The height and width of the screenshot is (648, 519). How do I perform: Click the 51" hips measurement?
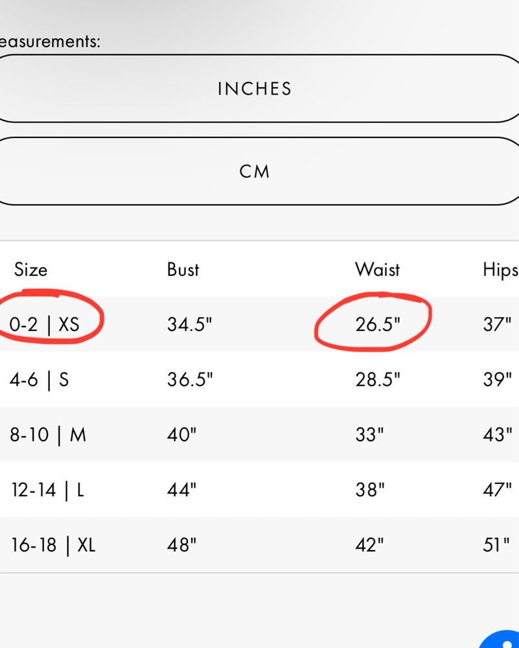496,545
